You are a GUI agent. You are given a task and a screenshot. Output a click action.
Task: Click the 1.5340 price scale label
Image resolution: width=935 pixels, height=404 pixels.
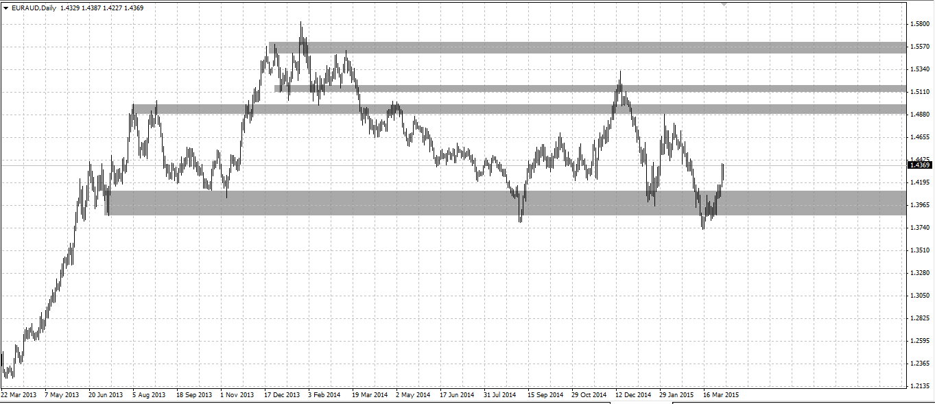(x=920, y=69)
